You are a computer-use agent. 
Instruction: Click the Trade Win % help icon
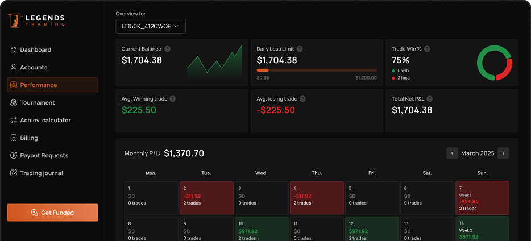427,49
